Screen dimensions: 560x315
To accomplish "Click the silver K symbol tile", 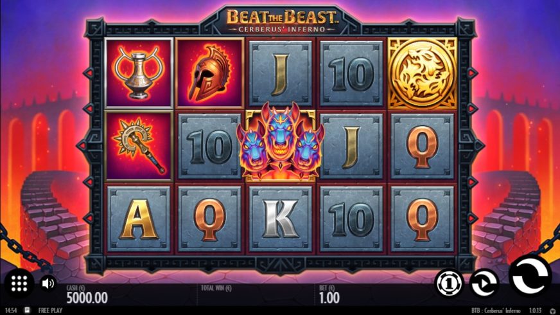I will [x=281, y=219].
